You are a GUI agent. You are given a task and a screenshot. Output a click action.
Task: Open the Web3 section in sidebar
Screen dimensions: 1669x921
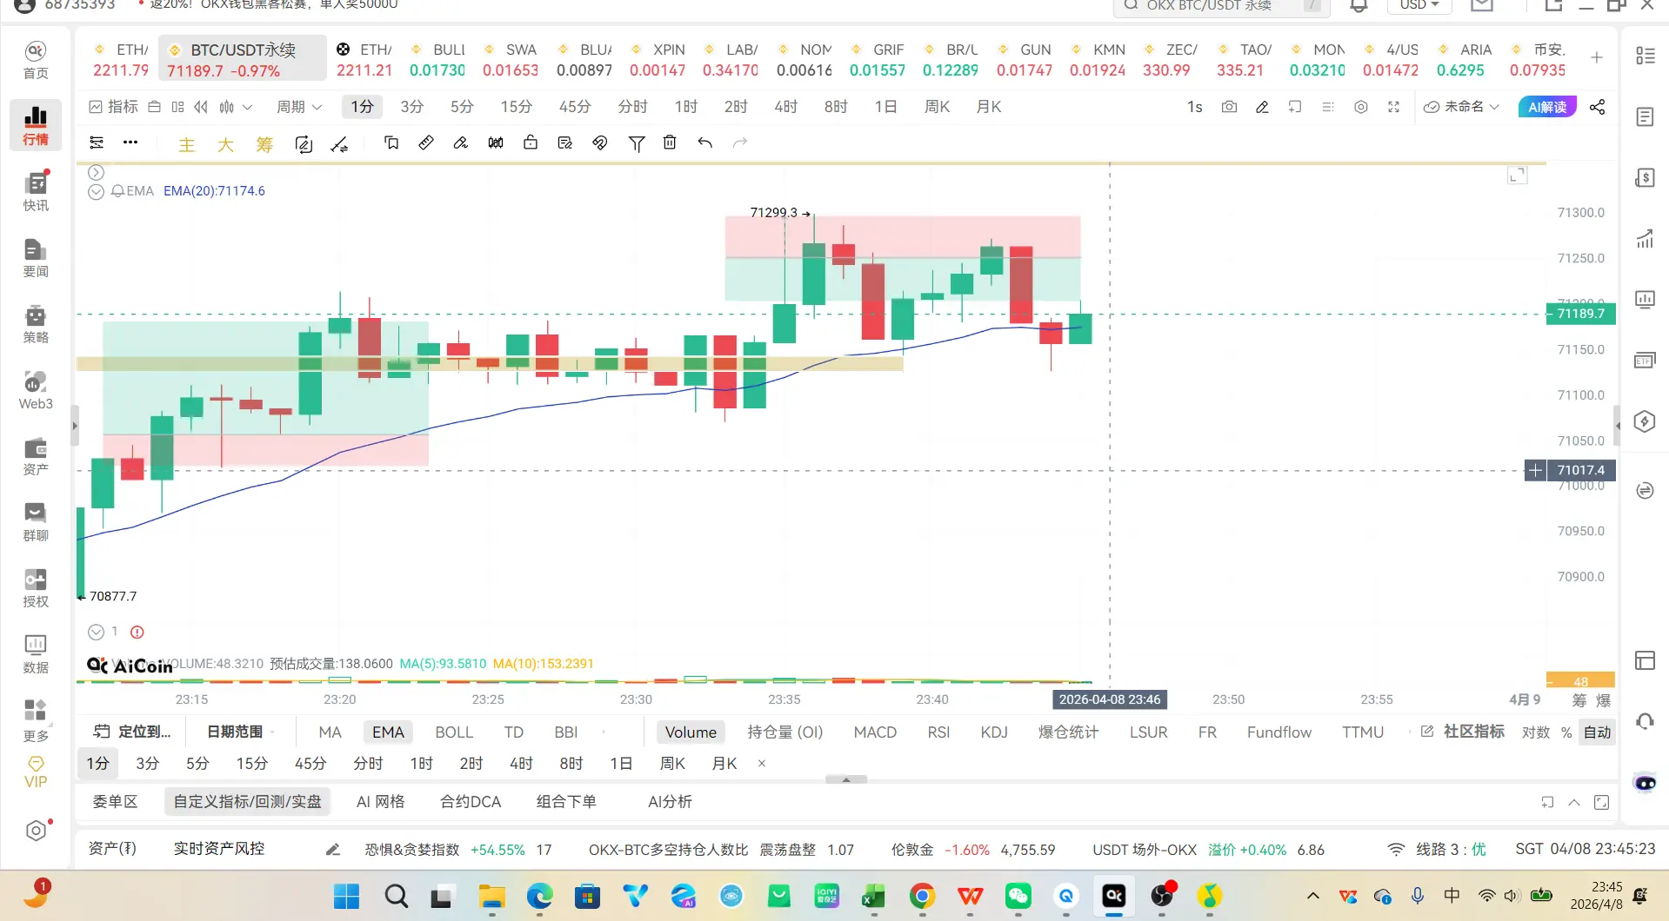pos(36,390)
